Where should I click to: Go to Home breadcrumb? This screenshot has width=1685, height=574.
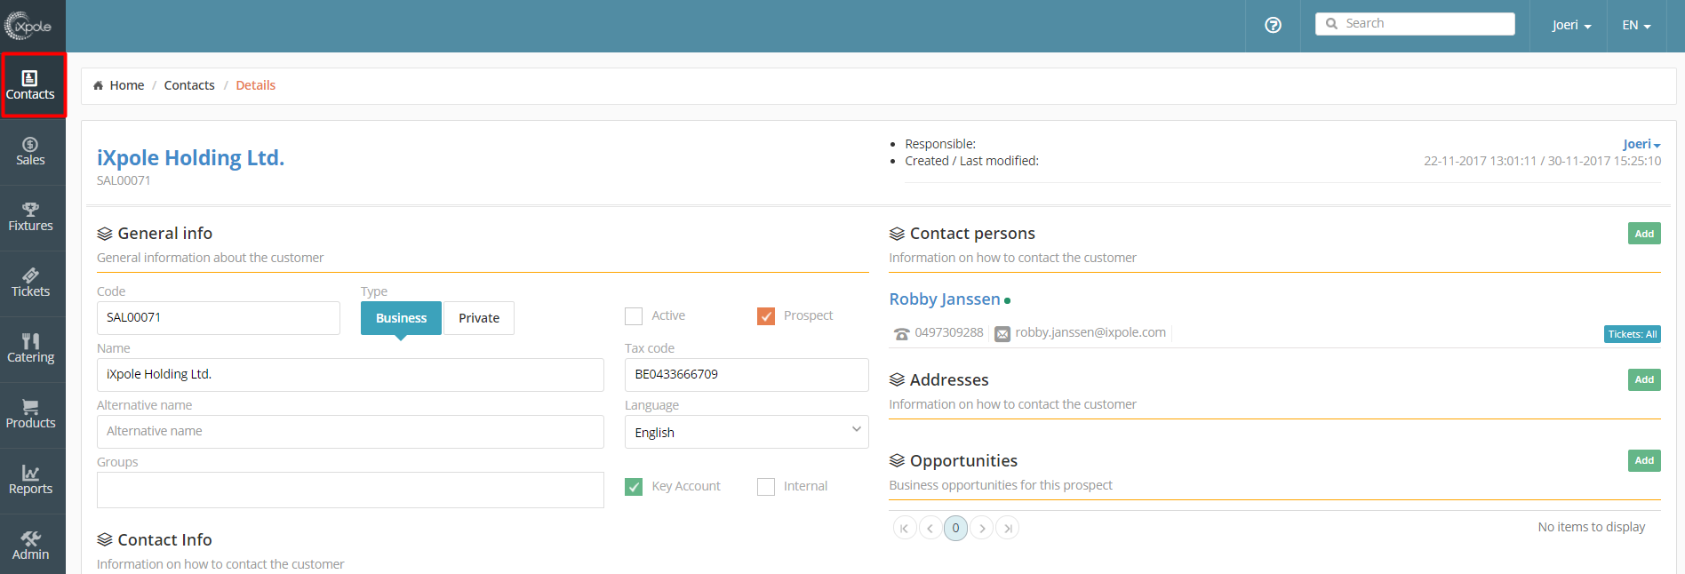[127, 85]
